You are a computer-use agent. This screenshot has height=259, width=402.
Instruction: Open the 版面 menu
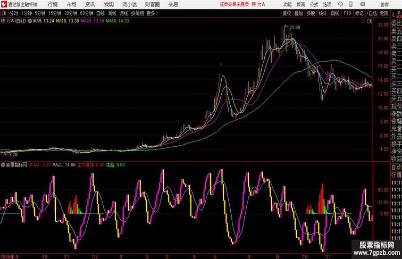point(301,4)
